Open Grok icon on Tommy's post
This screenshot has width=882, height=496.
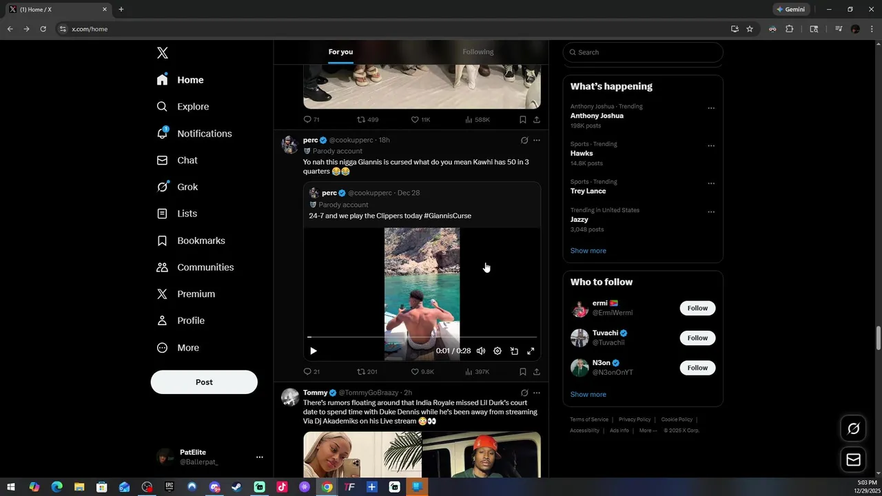(x=524, y=393)
